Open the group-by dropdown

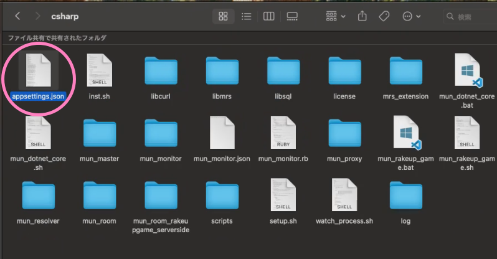pyautogui.click(x=336, y=16)
